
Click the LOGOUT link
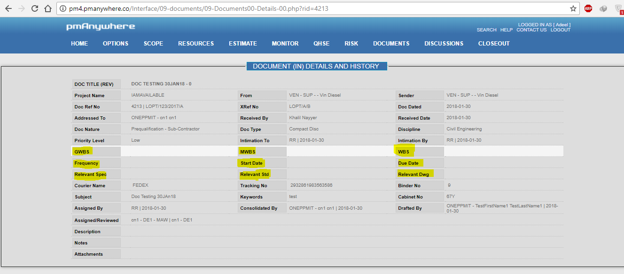coord(560,30)
